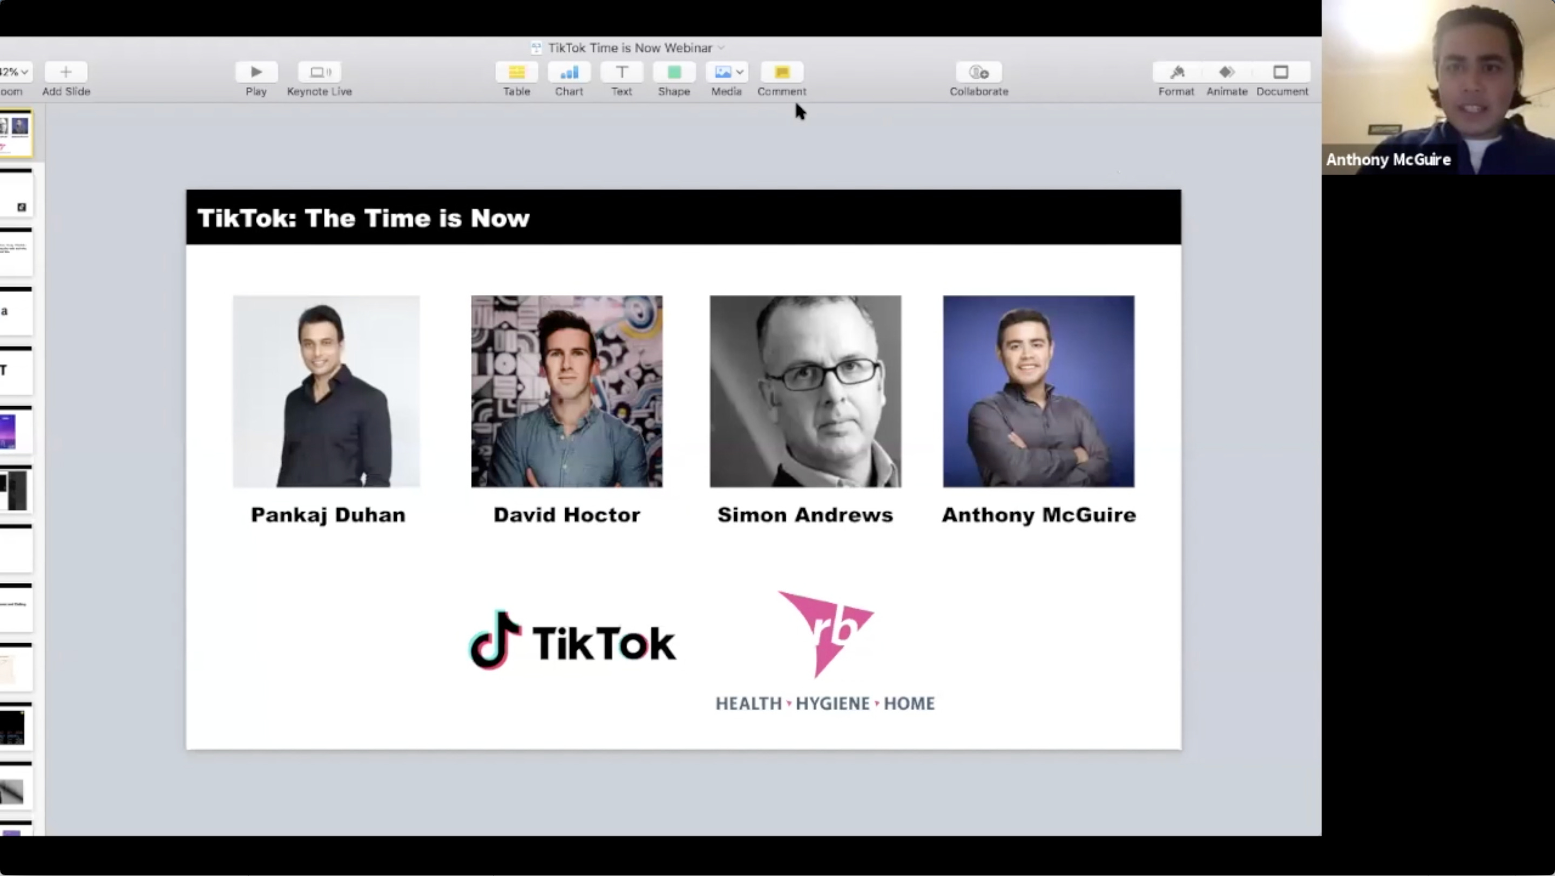Screen dimensions: 1555x876
Task: Add a Comment with the yellow icon
Action: [x=781, y=72]
